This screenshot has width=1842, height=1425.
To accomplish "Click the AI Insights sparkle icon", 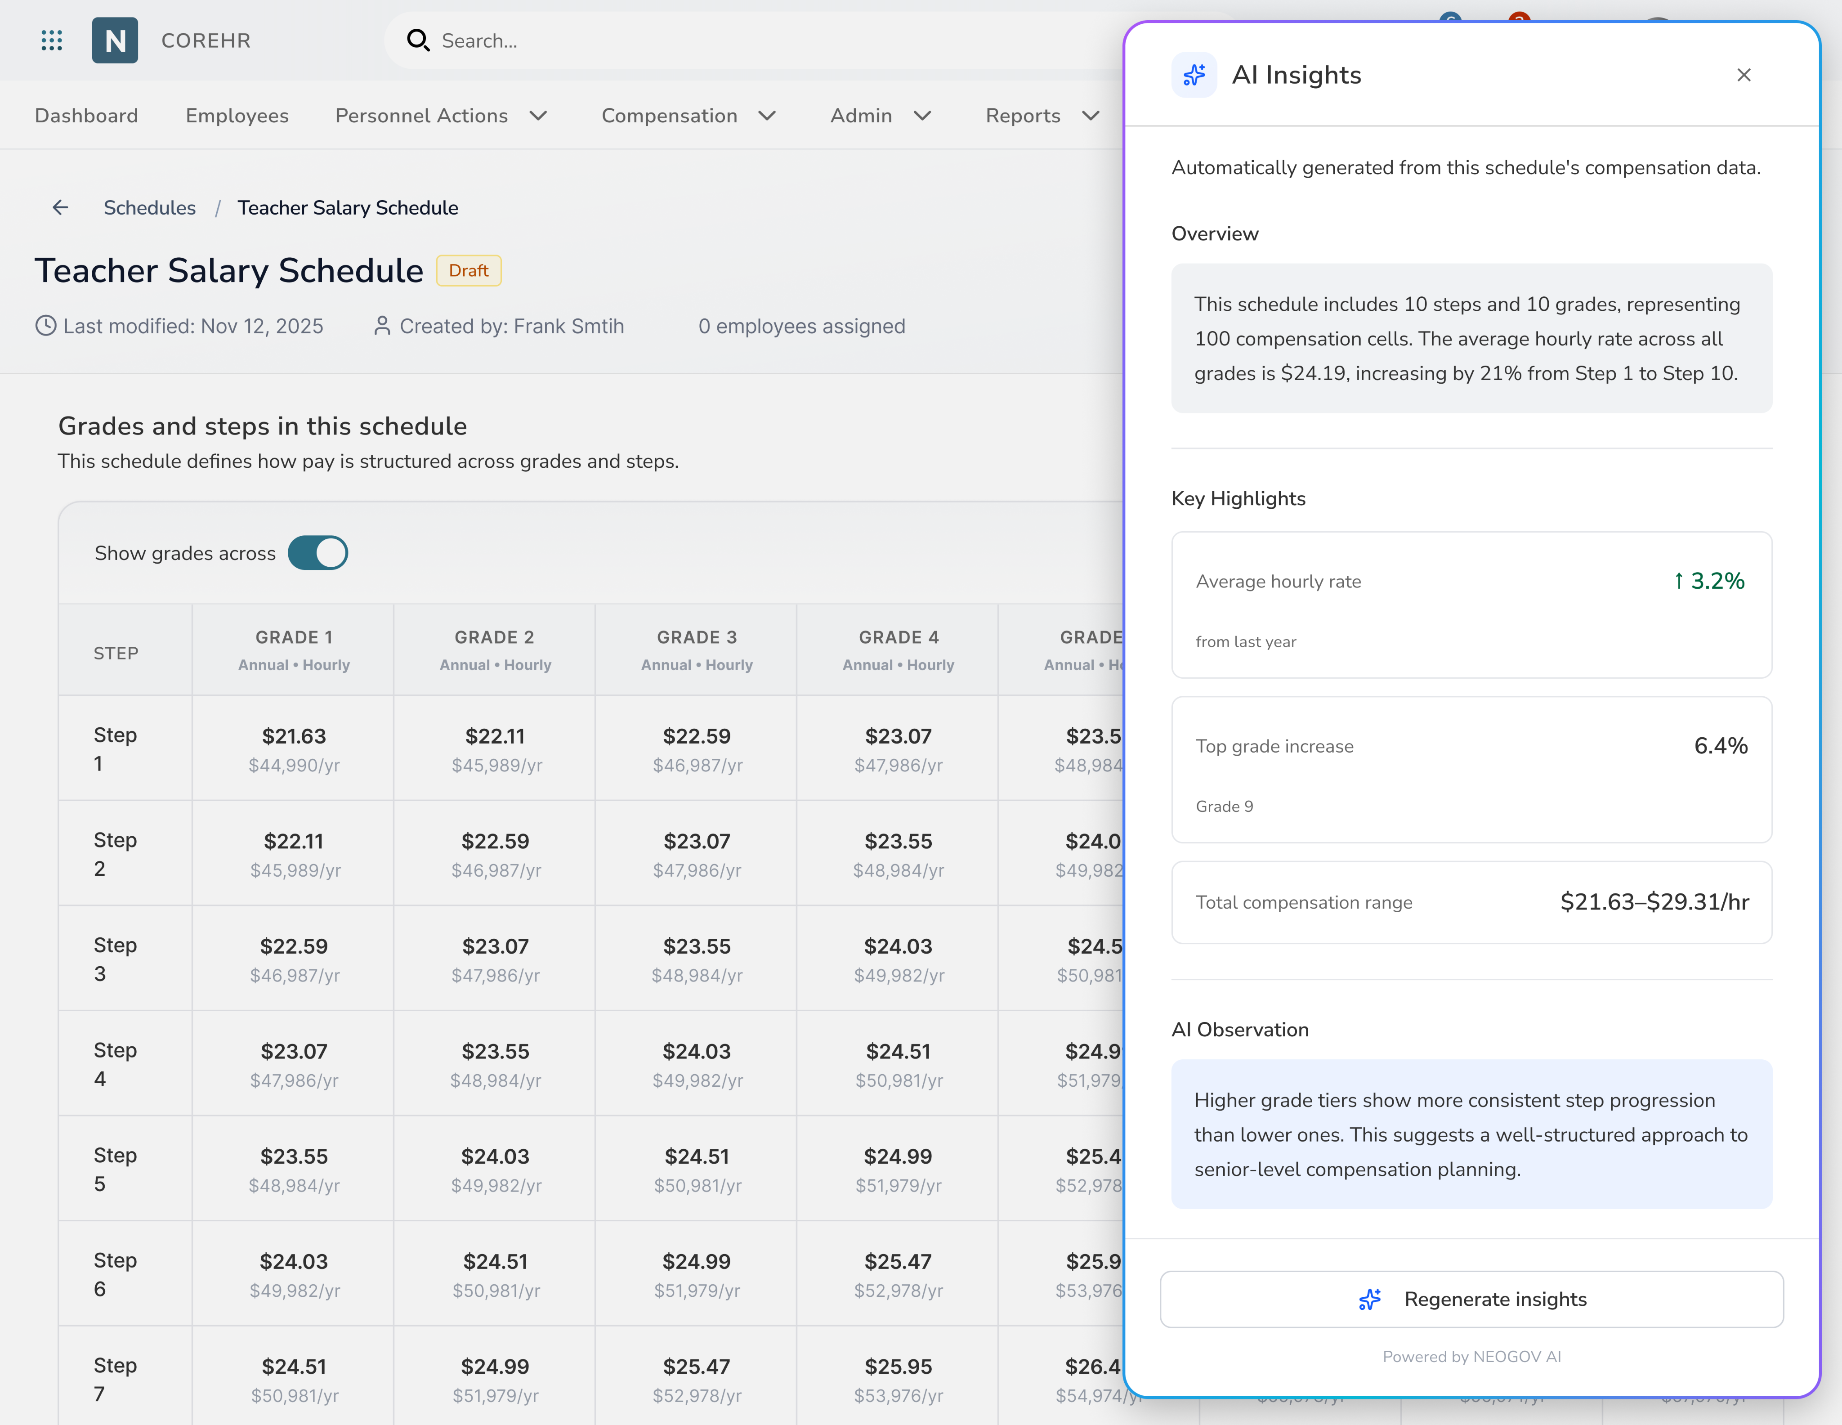I will pyautogui.click(x=1194, y=75).
